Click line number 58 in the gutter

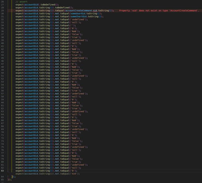pyautogui.click(x=2, y=97)
